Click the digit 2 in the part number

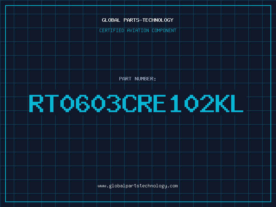click(x=205, y=103)
